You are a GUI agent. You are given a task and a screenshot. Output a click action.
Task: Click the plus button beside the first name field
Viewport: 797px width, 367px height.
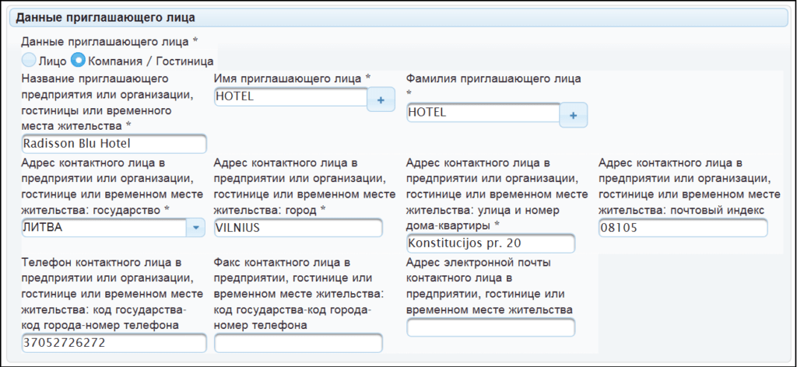[x=381, y=100]
